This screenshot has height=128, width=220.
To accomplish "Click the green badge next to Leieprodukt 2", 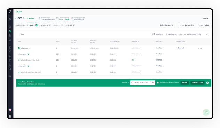I will click(28, 66).
